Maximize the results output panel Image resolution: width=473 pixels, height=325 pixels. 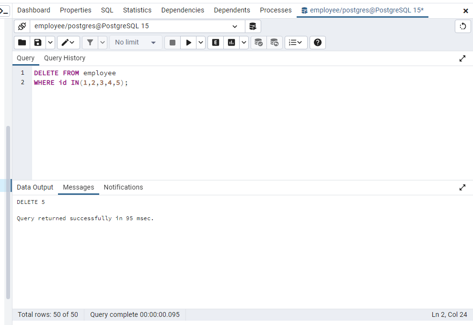click(462, 188)
